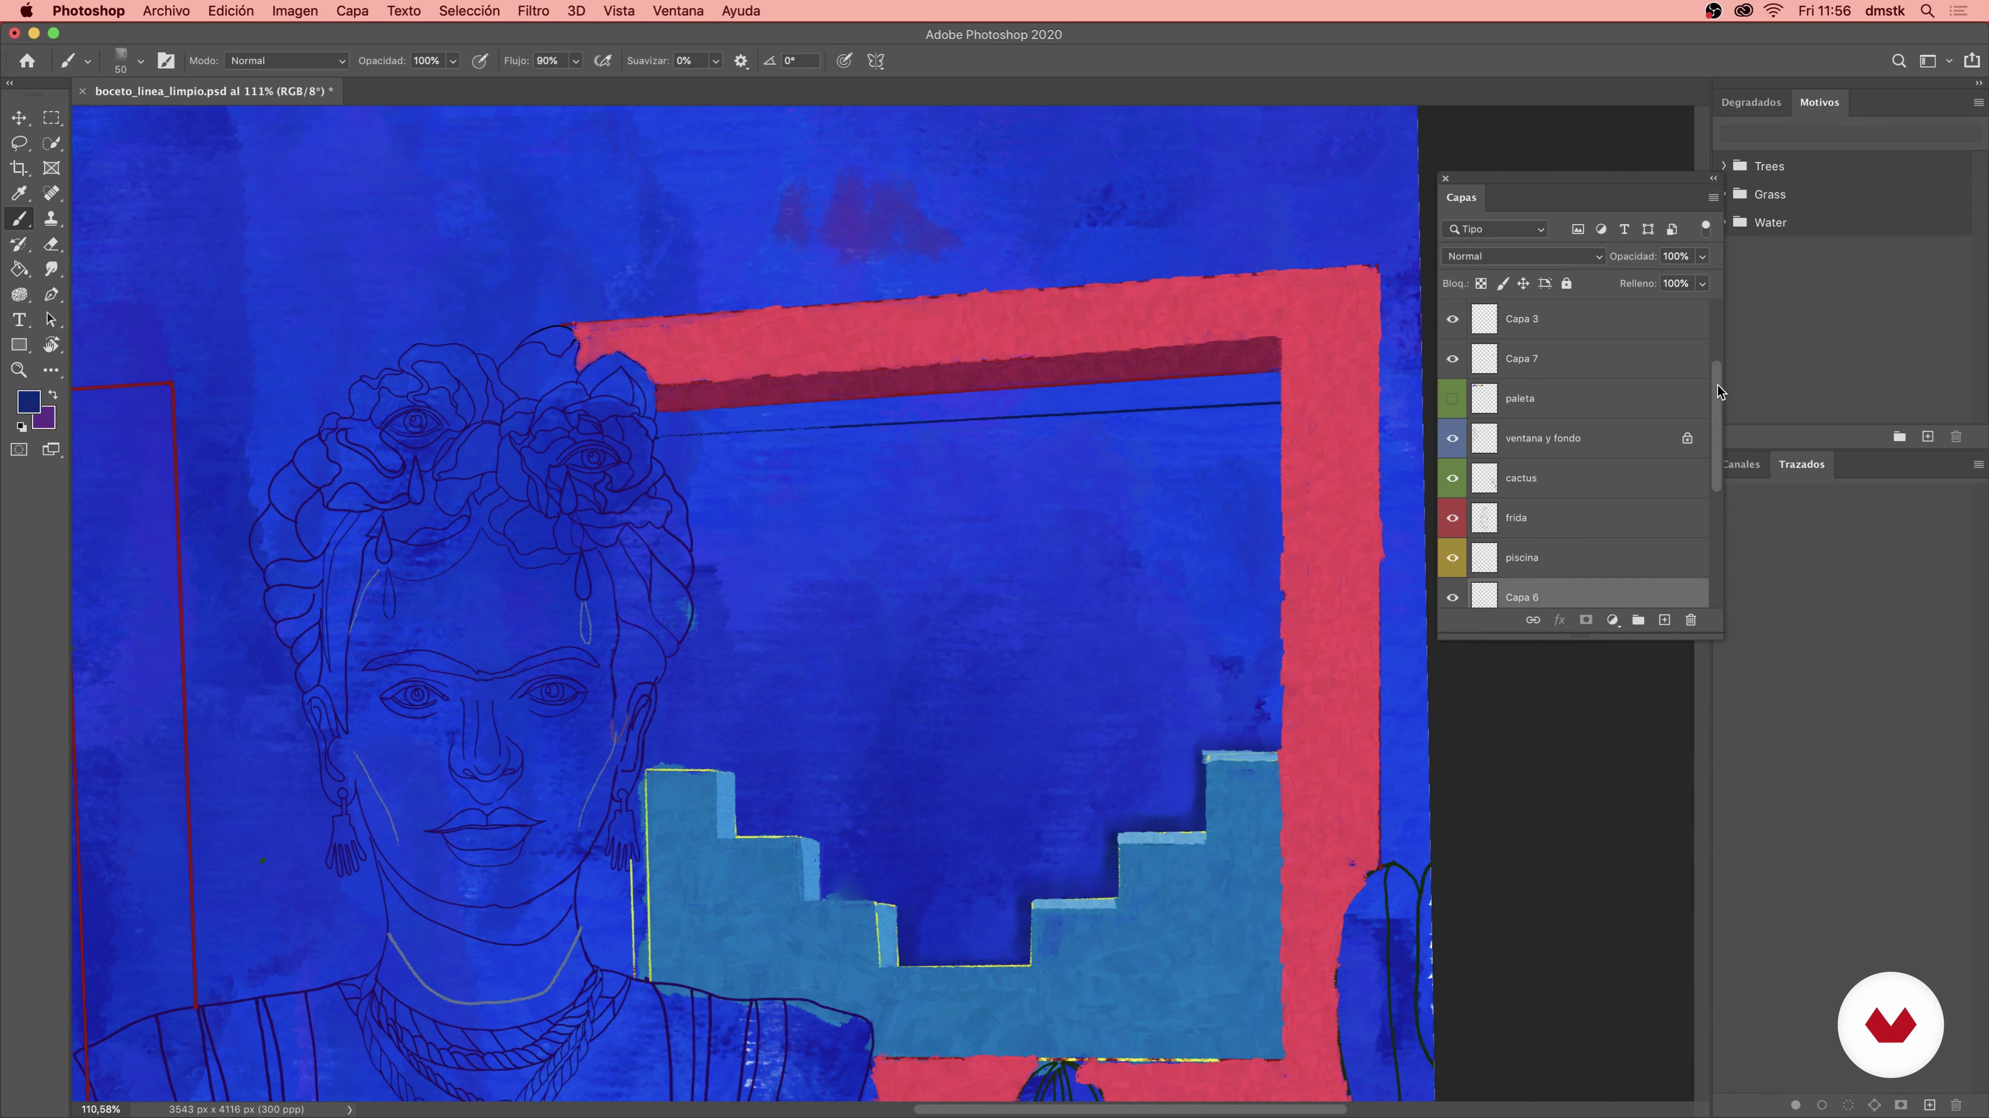The width and height of the screenshot is (1989, 1118).
Task: Select the Pen tool
Action: [51, 295]
